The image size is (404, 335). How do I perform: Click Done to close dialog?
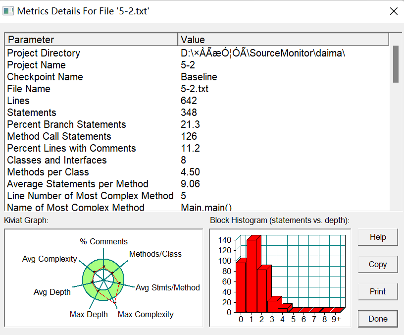coord(378,319)
